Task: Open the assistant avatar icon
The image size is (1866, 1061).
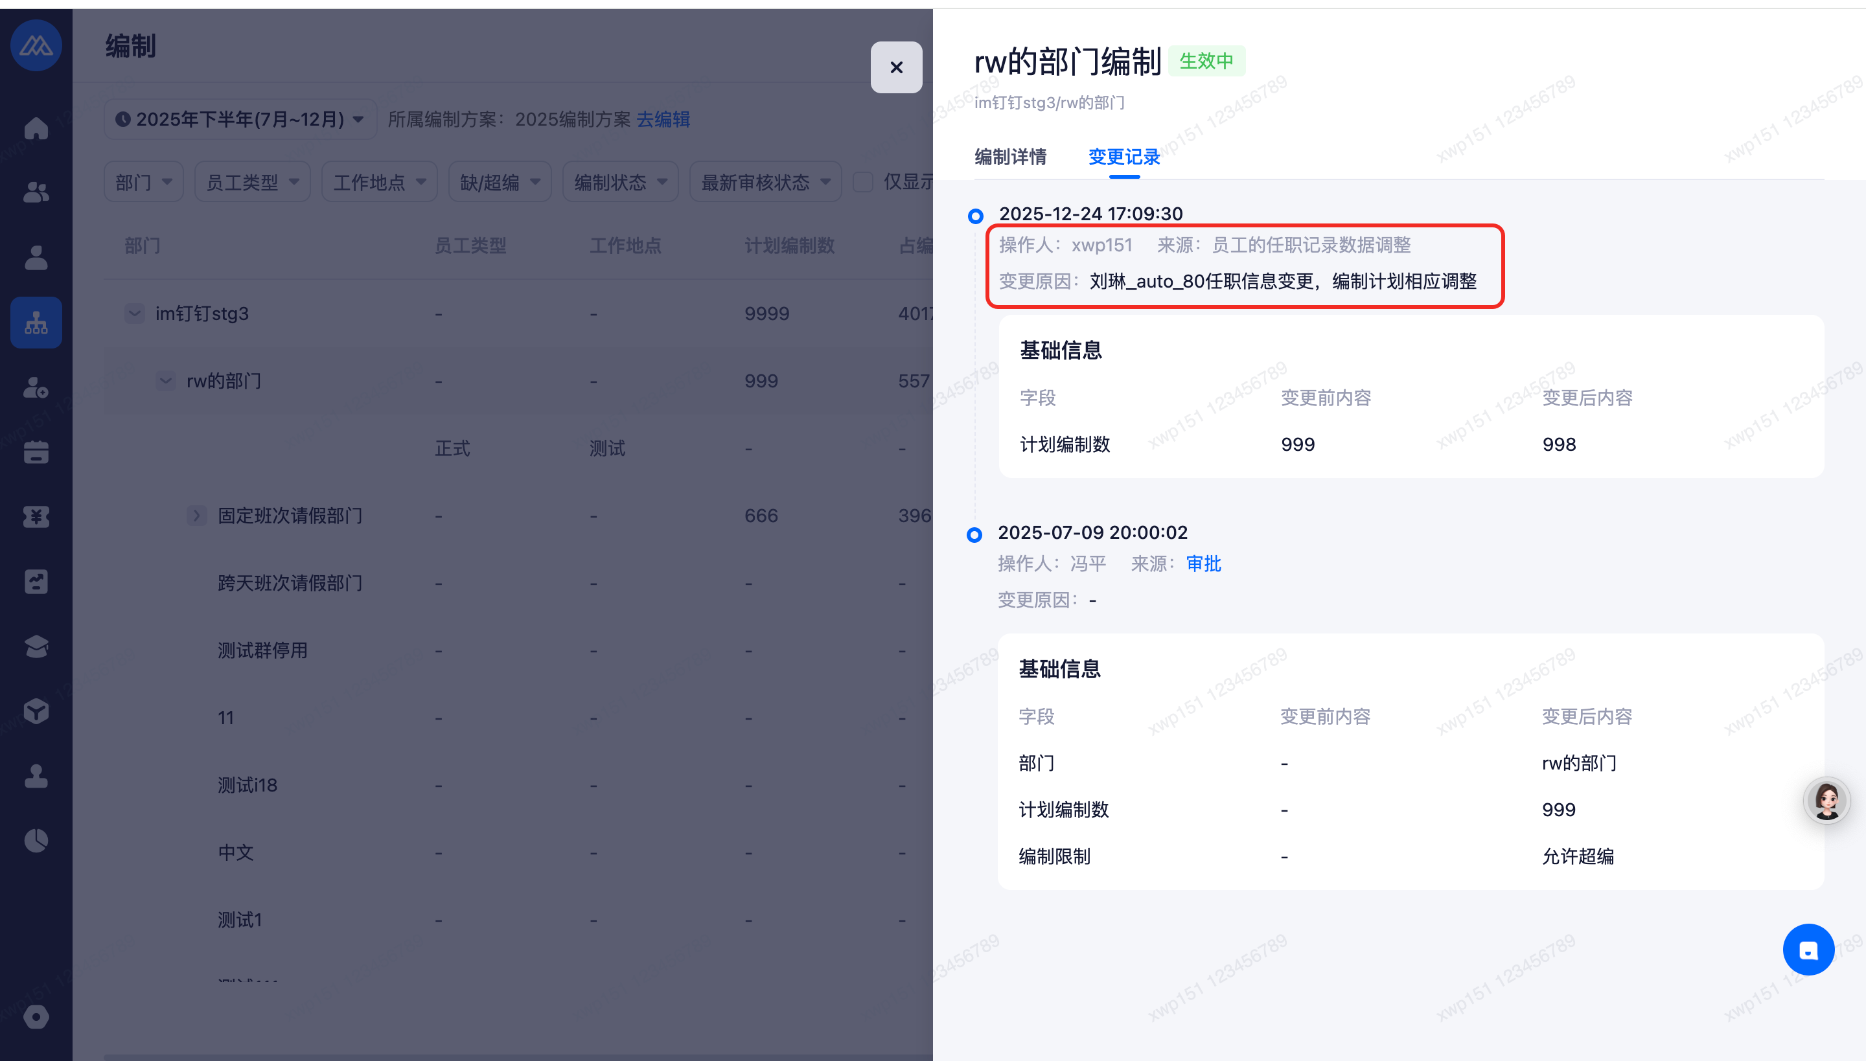Action: pyautogui.click(x=1826, y=801)
